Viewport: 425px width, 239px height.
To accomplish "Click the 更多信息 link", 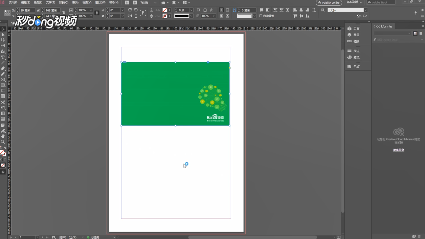I will point(398,150).
